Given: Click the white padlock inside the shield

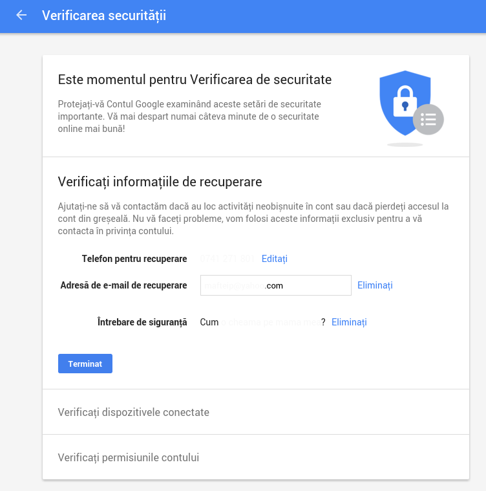Looking at the screenshot, I should [405, 102].
